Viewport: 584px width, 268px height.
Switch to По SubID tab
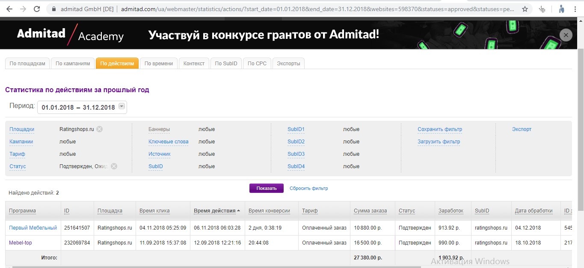tap(226, 63)
